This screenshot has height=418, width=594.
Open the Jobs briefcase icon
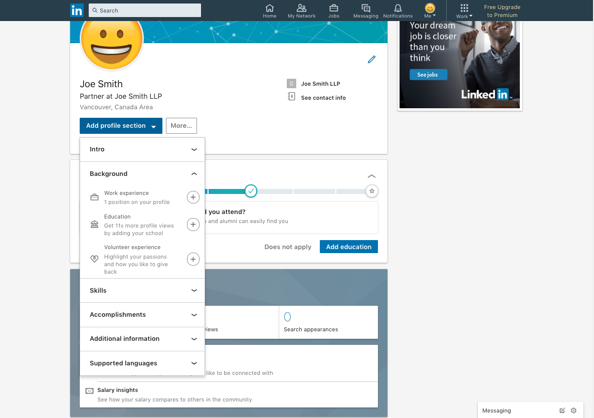tap(334, 11)
